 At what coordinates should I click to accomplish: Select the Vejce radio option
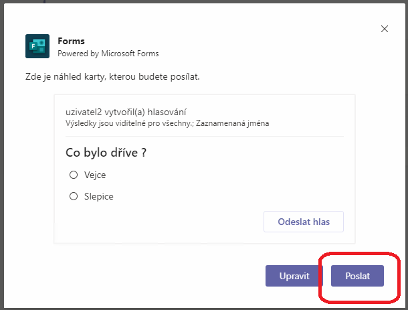[x=74, y=175]
